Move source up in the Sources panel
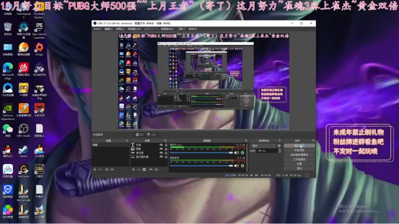The width and height of the screenshot is (399, 224). click(x=151, y=169)
